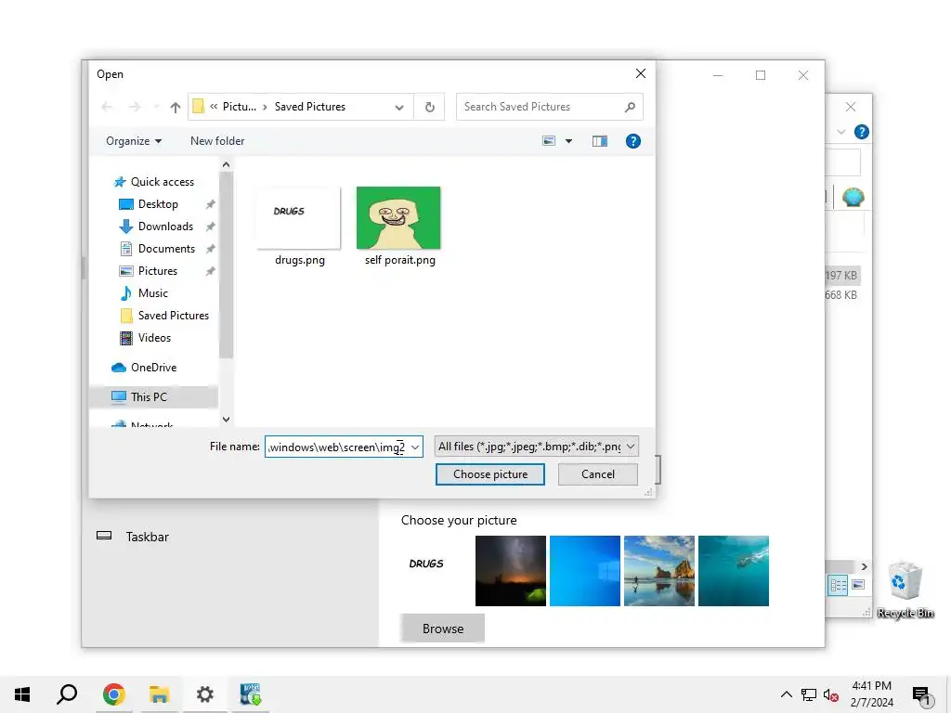Open Help with the blue question icon
951x713 pixels.
[x=632, y=141]
